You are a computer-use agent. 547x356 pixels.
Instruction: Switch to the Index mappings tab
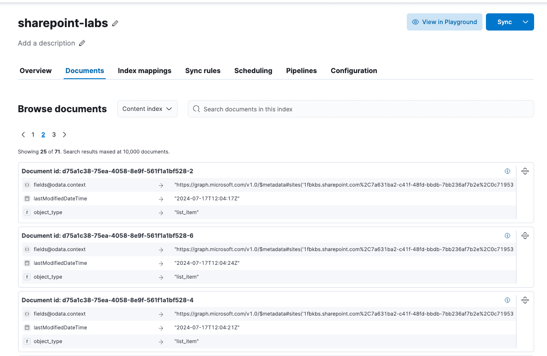tap(144, 71)
